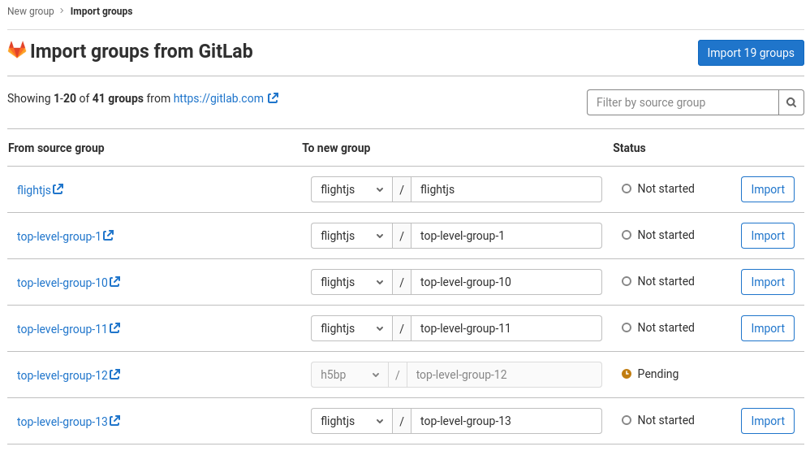Click external link icon beside top-level-group-10

tap(115, 282)
